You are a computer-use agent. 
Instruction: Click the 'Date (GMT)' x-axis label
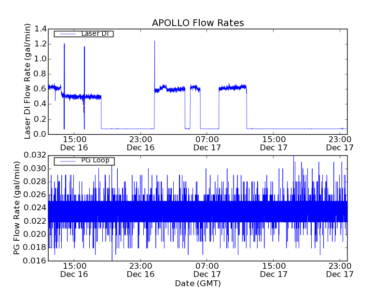coord(198,284)
